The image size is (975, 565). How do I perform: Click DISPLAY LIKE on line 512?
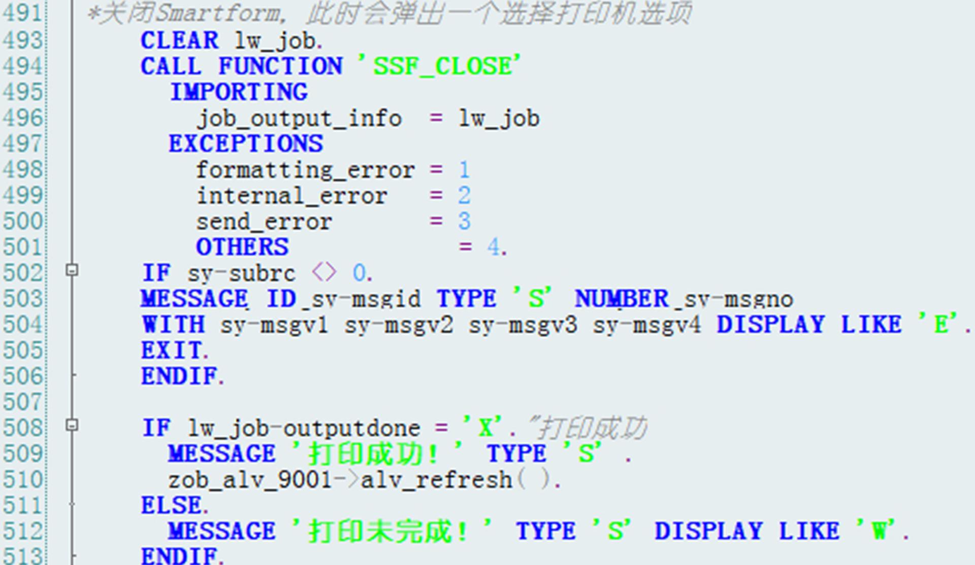(747, 531)
